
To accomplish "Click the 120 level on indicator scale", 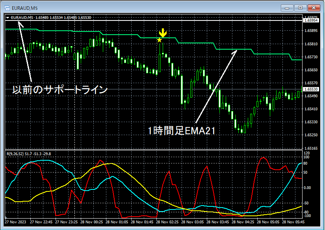I will pyautogui.click(x=306, y=153).
